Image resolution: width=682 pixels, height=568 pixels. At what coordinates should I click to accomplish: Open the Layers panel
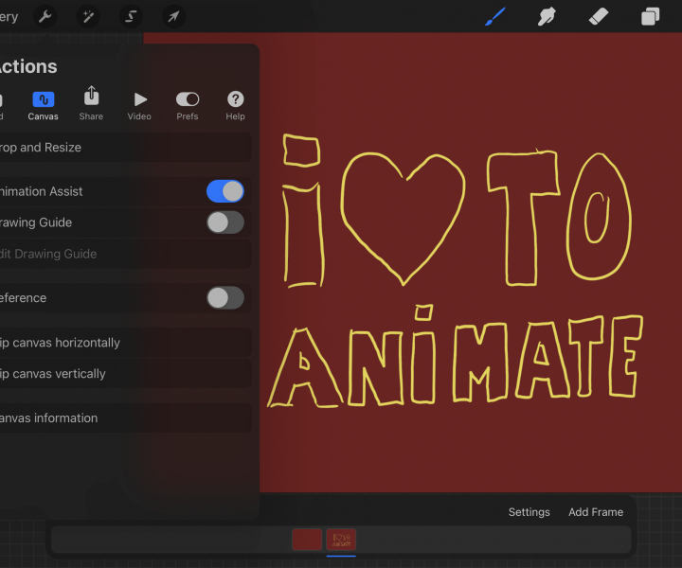650,16
